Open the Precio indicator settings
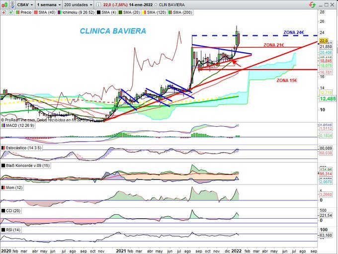 click(24, 12)
